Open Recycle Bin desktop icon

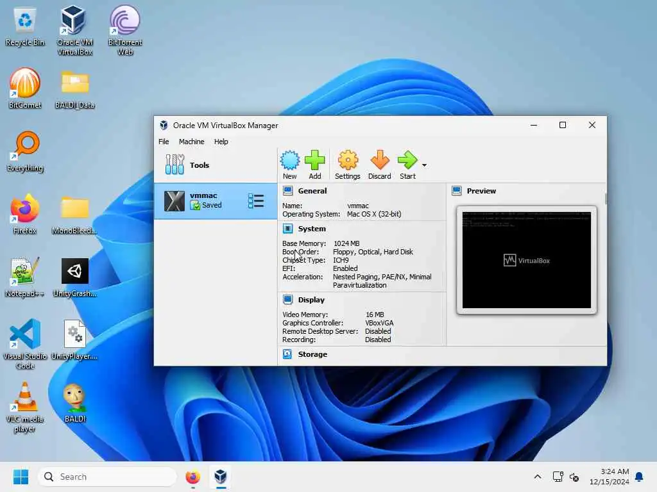point(25,27)
